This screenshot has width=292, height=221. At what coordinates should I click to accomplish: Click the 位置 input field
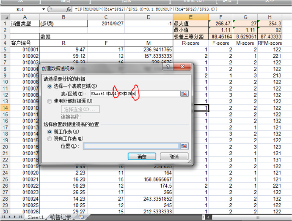[x=132, y=146]
